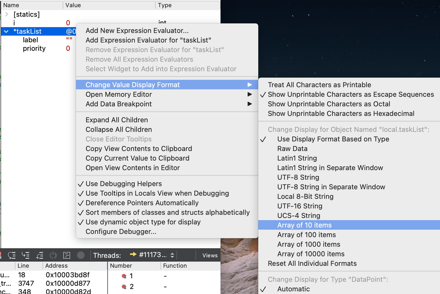Click the yellow thread arrow next to #11173
Screen dimensions: 440x294
(x=133, y=255)
